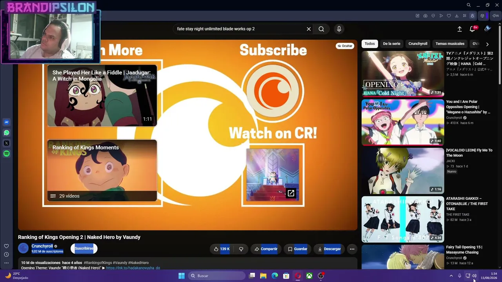
Task: Select the Temas musicales chip
Action: pos(450,44)
